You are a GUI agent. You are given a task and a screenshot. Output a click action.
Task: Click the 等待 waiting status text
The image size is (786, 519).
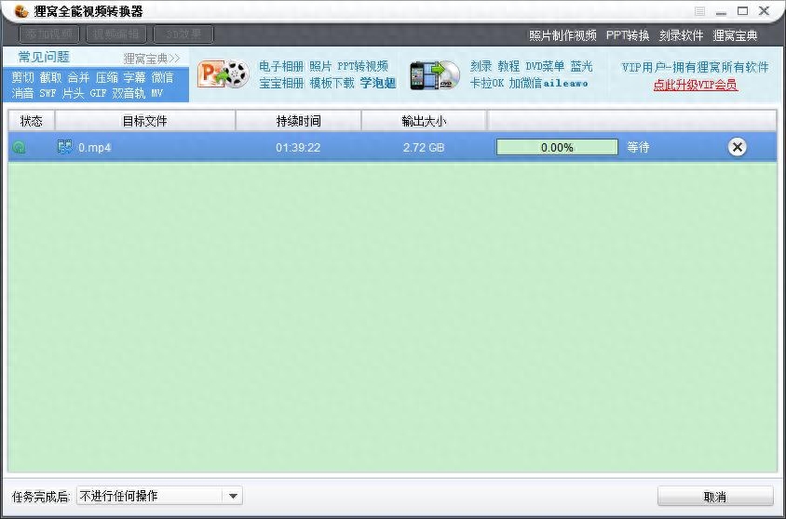pos(638,147)
